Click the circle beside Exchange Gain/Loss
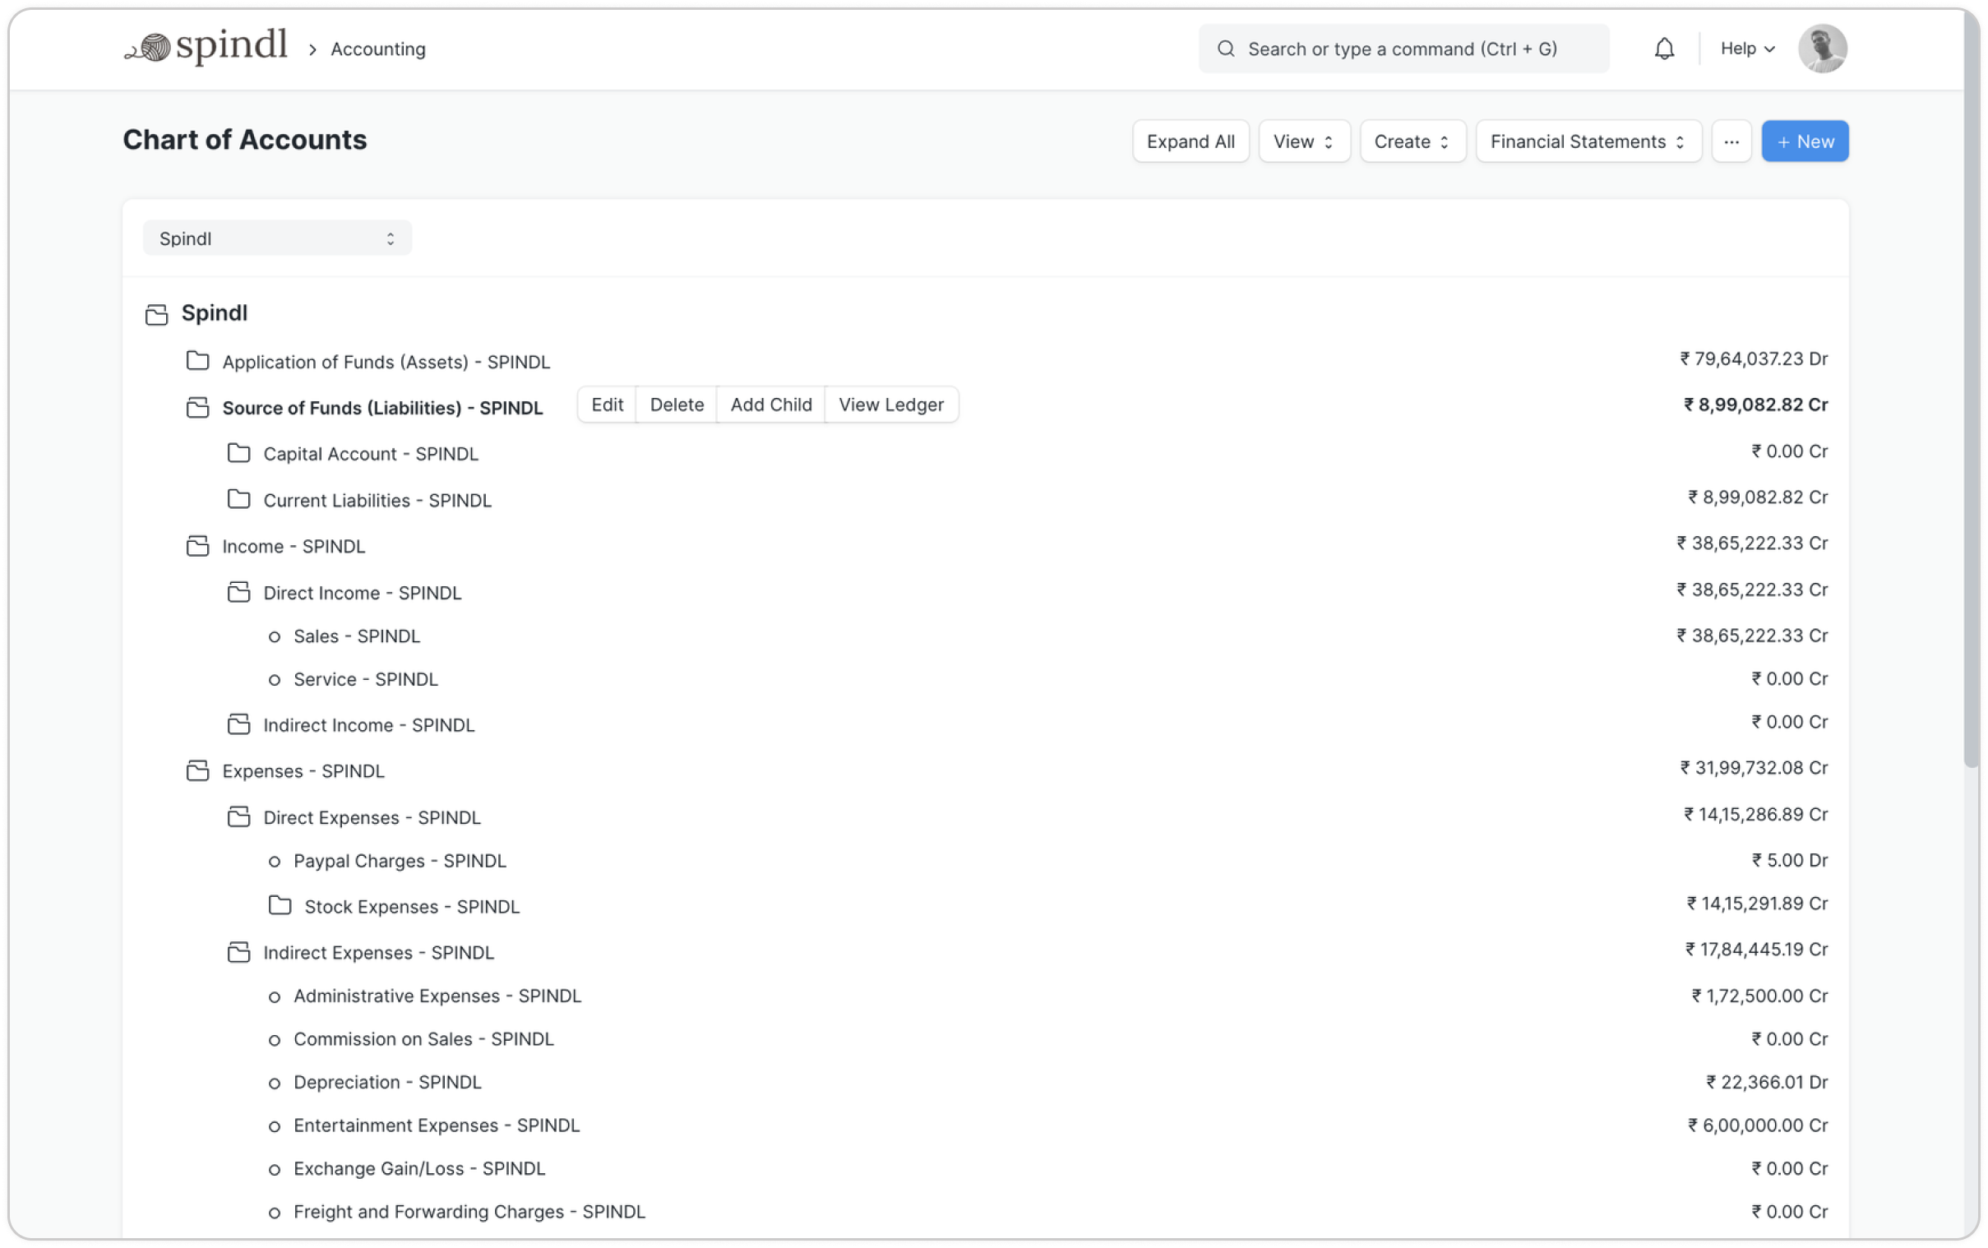 coord(274,1169)
